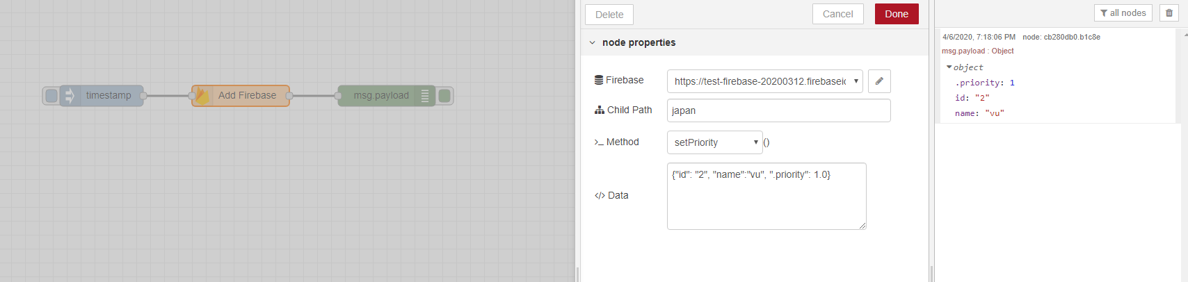The width and height of the screenshot is (1188, 282).
Task: Collapse the node properties section
Action: point(593,43)
